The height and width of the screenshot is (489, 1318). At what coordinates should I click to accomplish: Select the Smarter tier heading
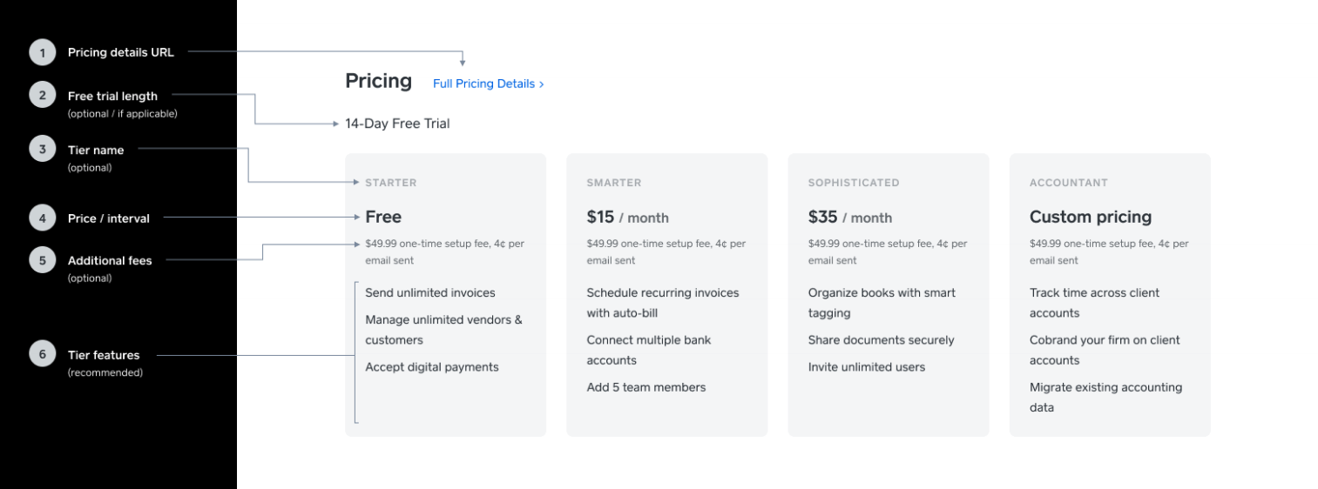pyautogui.click(x=613, y=183)
